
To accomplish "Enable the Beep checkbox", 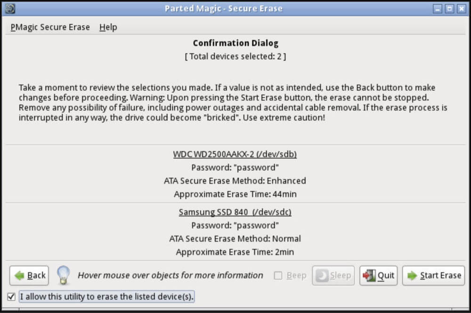I will click(x=278, y=276).
